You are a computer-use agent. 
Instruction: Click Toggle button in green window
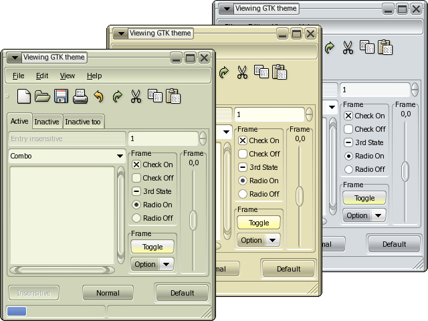click(152, 247)
